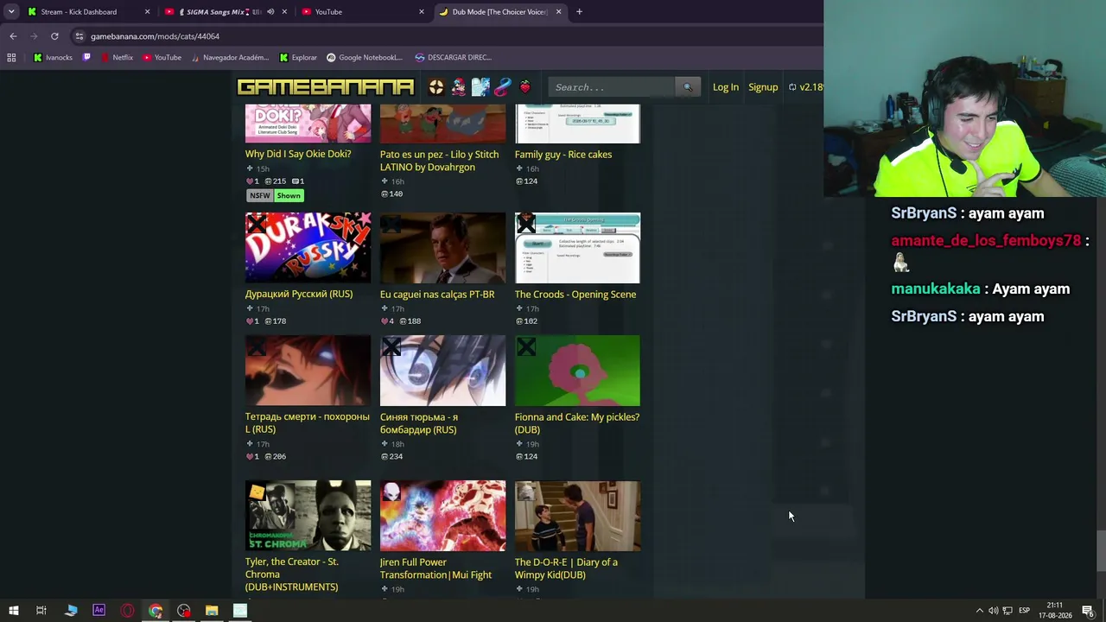The image size is (1106, 622).
Task: Click the Durak Russky thumbnail
Action: point(308,248)
